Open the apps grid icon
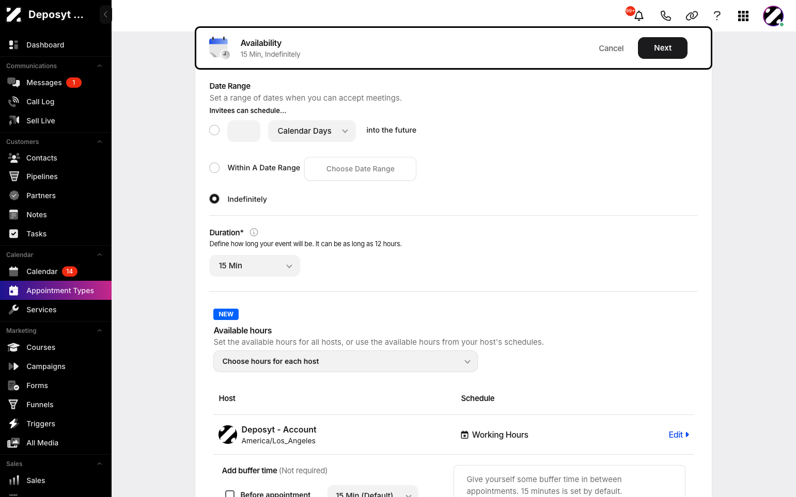The image size is (796, 497). pos(743,16)
